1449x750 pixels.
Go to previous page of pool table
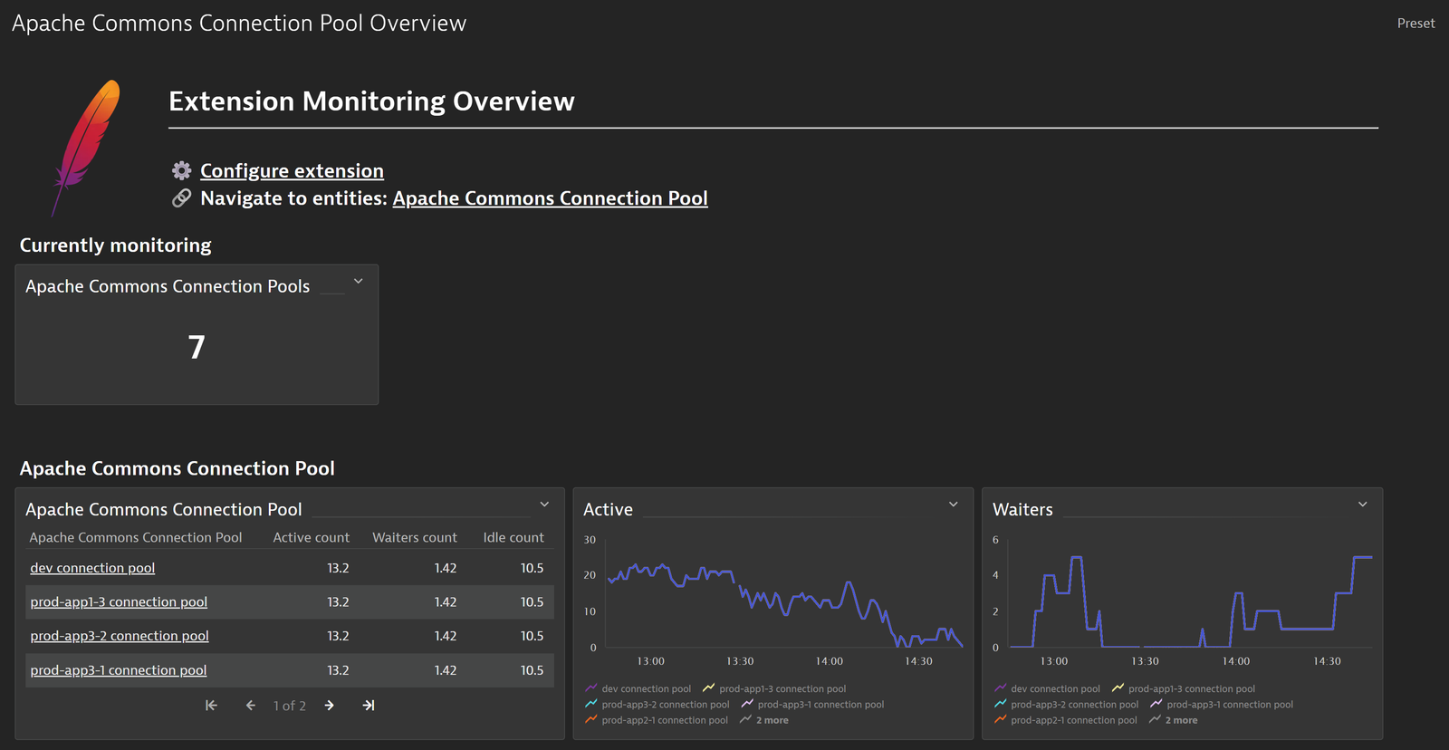pyautogui.click(x=251, y=706)
